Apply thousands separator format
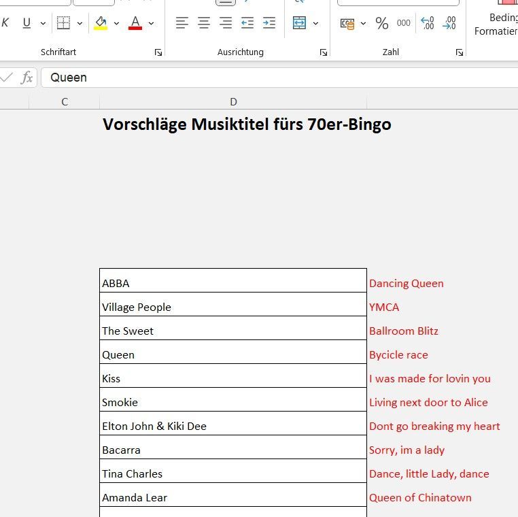 404,23
